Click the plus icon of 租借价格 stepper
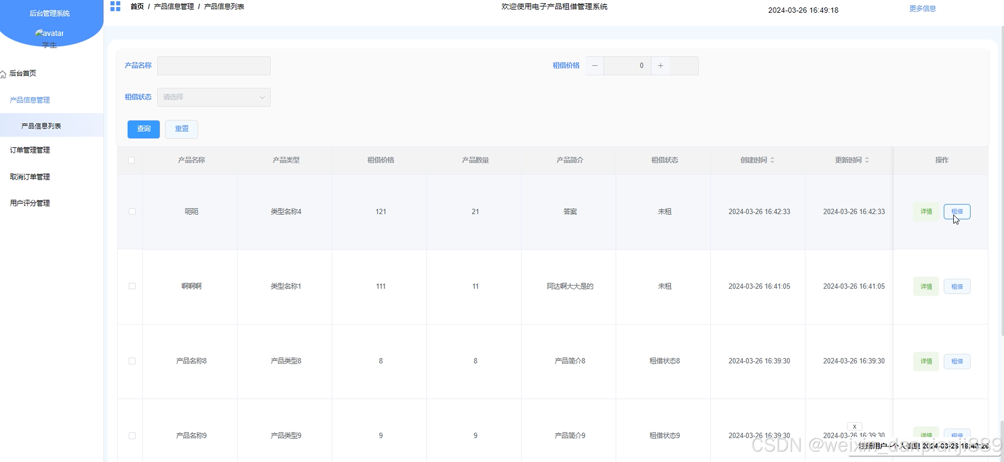This screenshot has width=1004, height=462. click(660, 65)
